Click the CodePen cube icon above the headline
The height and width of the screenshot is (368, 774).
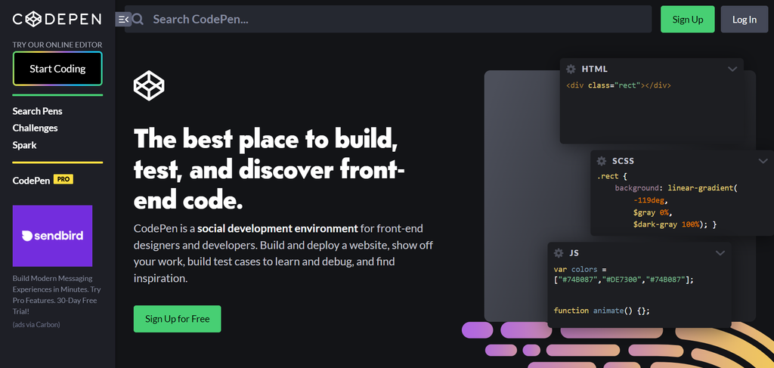pyautogui.click(x=149, y=86)
